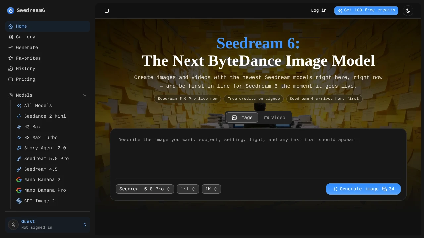Click the Seedream 4.5 rocket icon
This screenshot has height=238, width=424.
19,169
